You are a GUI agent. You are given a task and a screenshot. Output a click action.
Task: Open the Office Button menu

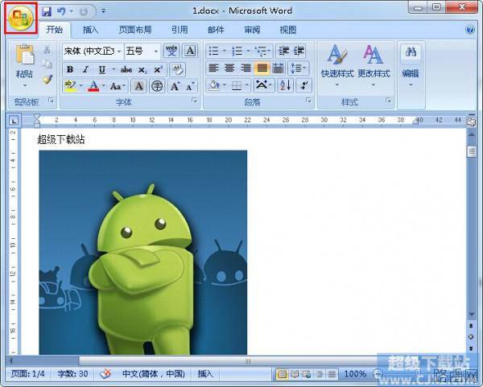pos(21,18)
